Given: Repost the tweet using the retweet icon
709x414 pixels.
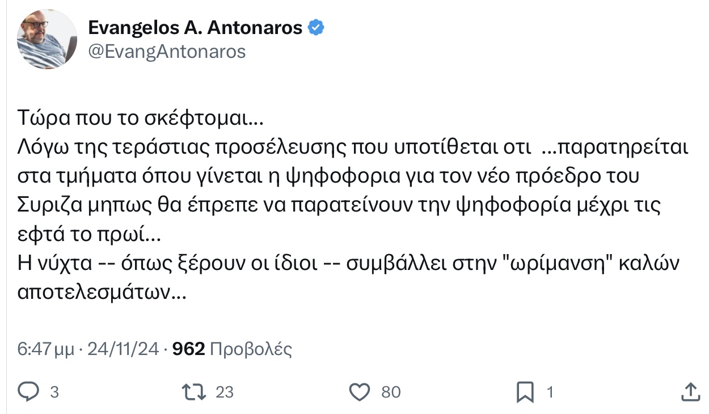Looking at the screenshot, I should (x=192, y=392).
